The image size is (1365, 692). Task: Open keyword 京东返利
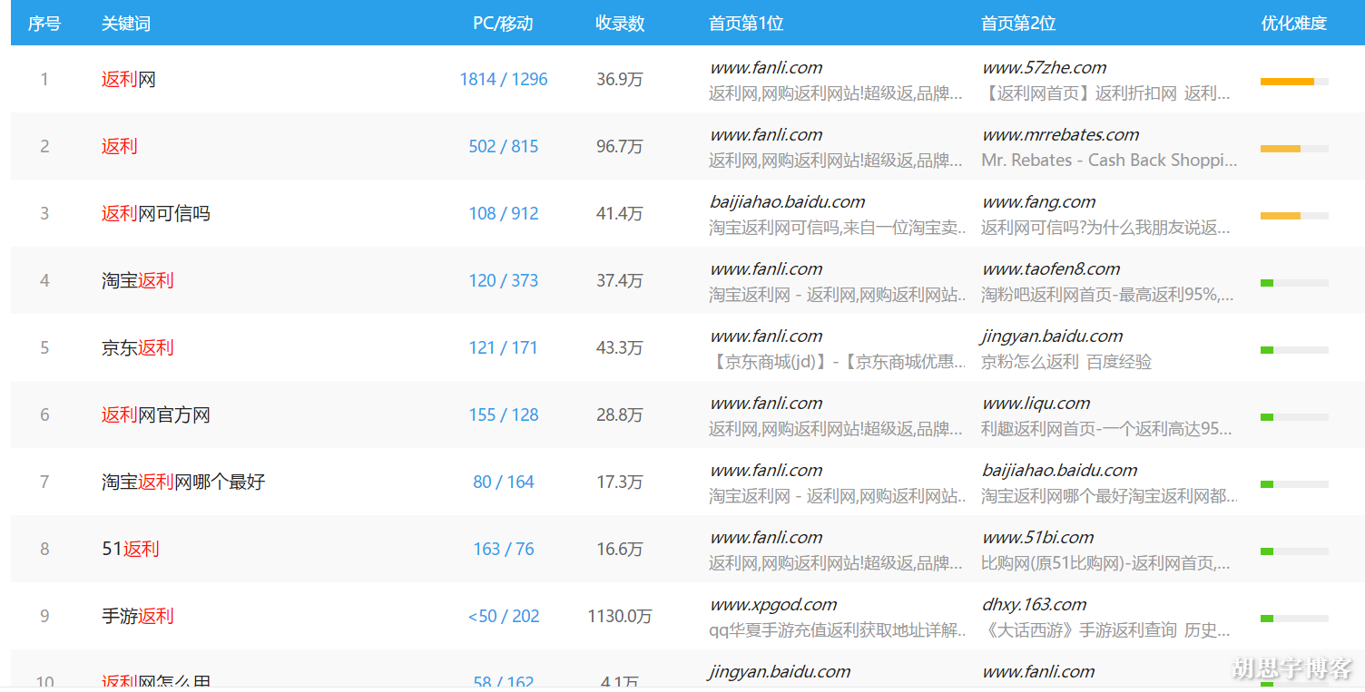[138, 348]
